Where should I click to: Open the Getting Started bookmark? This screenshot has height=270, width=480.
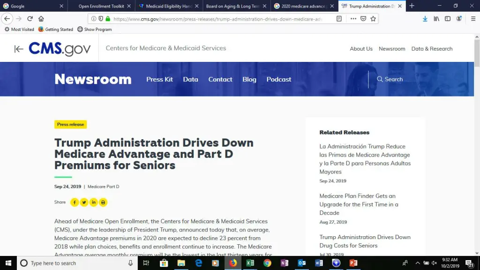56,30
